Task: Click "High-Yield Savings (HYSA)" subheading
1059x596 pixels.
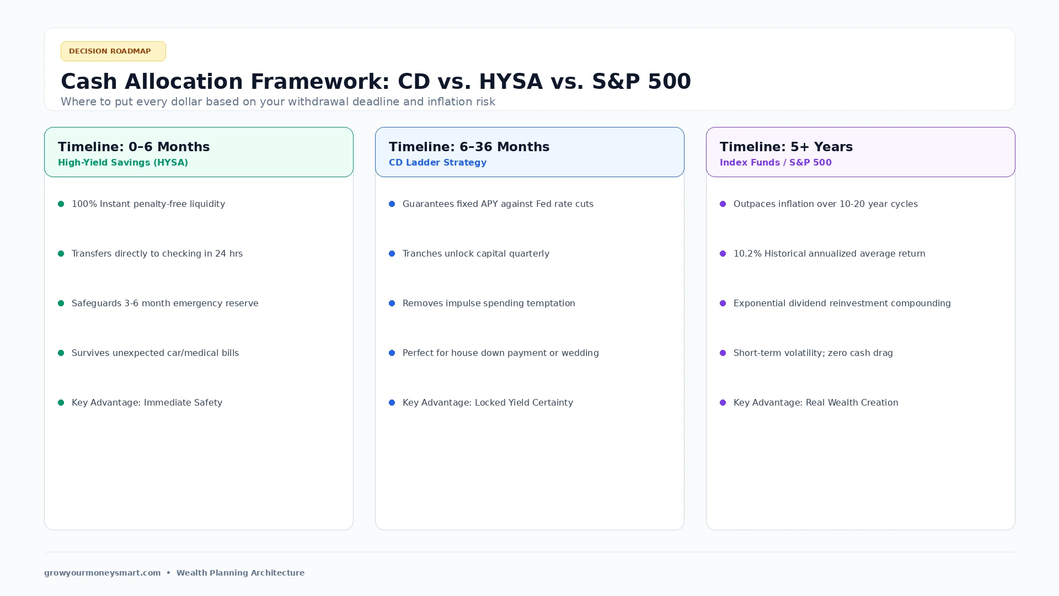Action: pos(123,163)
